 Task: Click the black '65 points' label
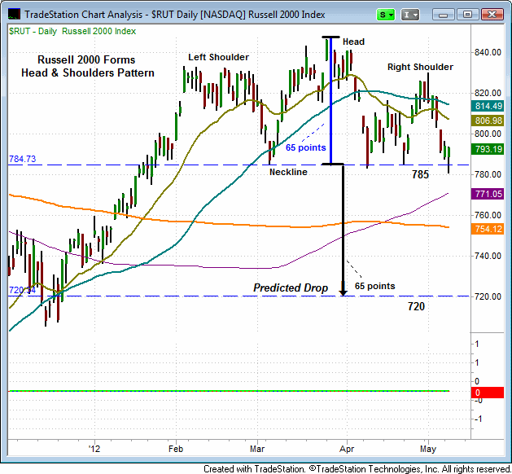pos(375,286)
